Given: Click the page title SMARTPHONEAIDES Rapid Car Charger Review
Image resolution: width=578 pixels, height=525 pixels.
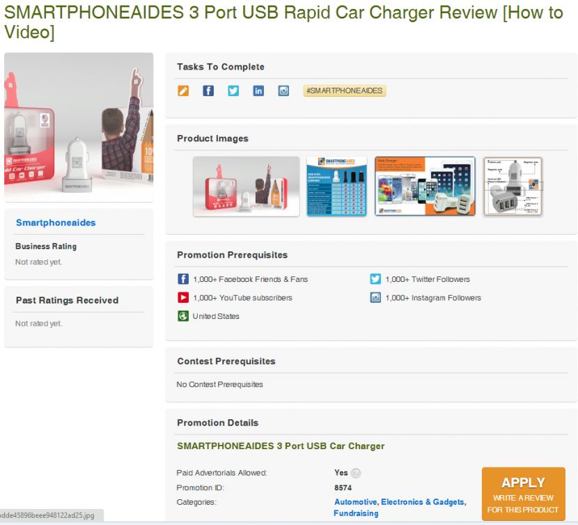Looking at the screenshot, I should [283, 22].
